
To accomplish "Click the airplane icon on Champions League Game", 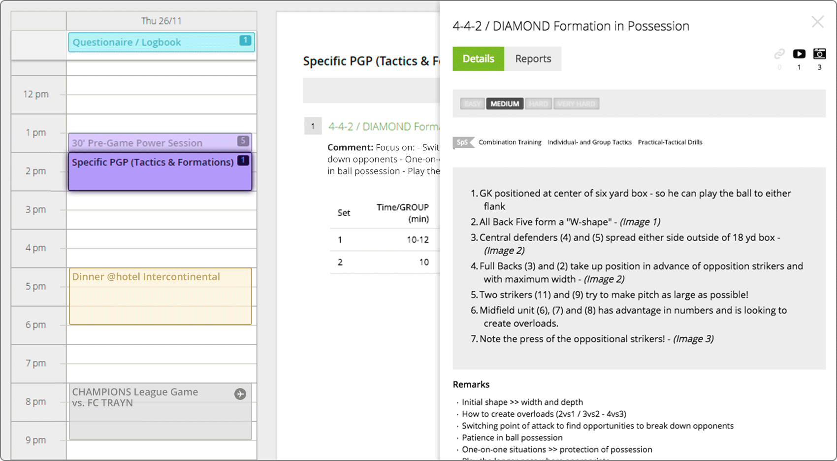I will coord(240,394).
